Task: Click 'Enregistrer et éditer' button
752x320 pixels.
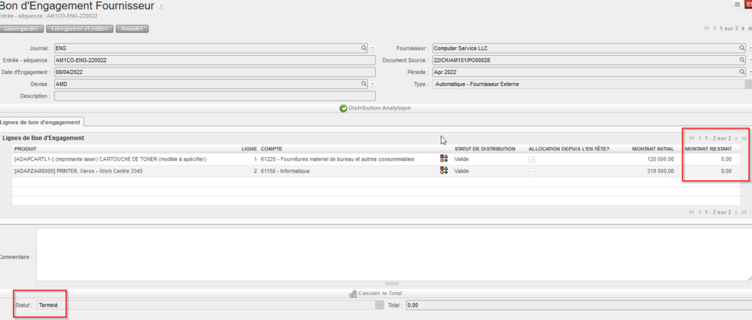Action: point(79,29)
